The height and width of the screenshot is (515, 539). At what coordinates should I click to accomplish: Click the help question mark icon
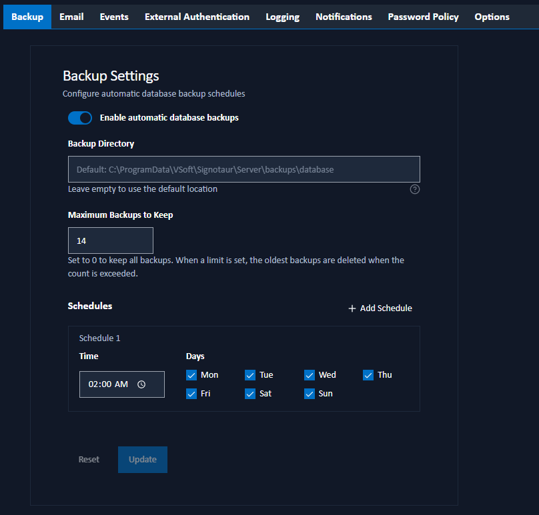tap(414, 189)
